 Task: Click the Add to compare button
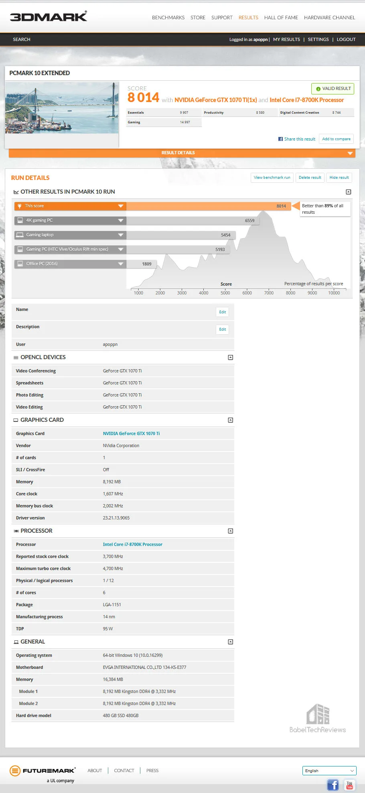pos(336,139)
